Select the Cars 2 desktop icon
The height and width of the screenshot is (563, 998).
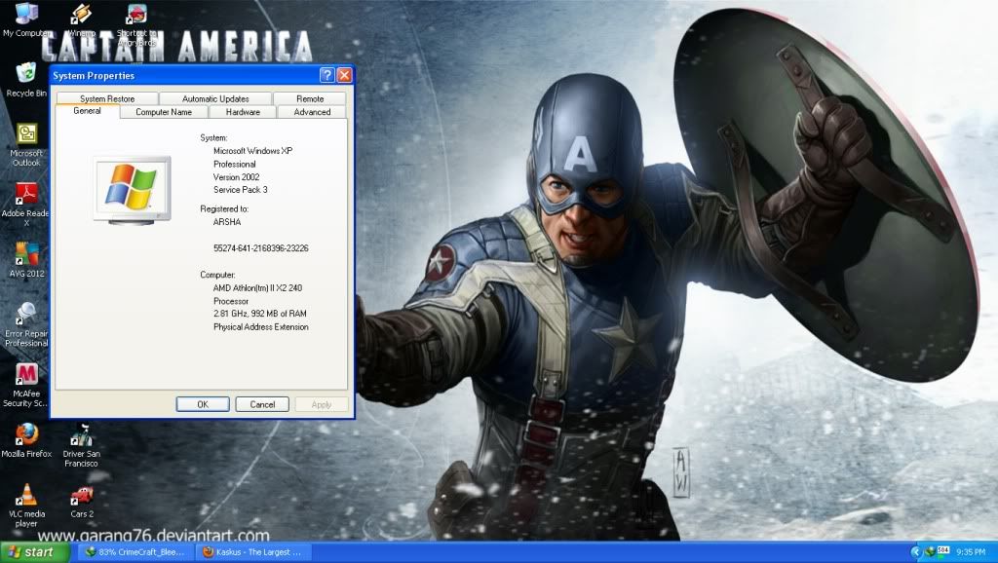pyautogui.click(x=82, y=502)
